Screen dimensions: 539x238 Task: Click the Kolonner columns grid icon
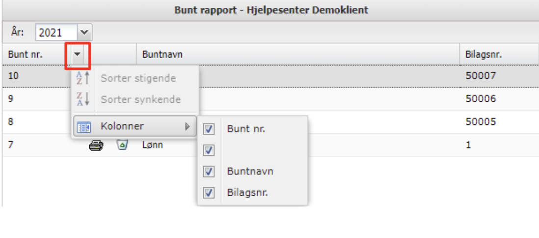click(x=82, y=127)
